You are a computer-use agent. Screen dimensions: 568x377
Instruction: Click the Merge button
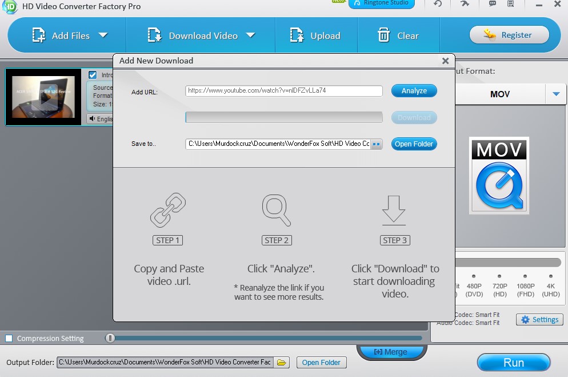pyautogui.click(x=391, y=352)
